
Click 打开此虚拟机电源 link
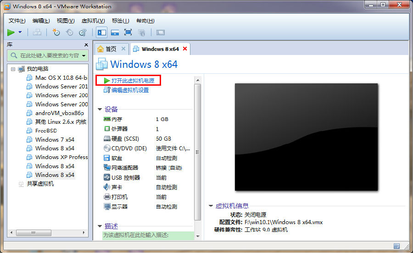tap(132, 81)
